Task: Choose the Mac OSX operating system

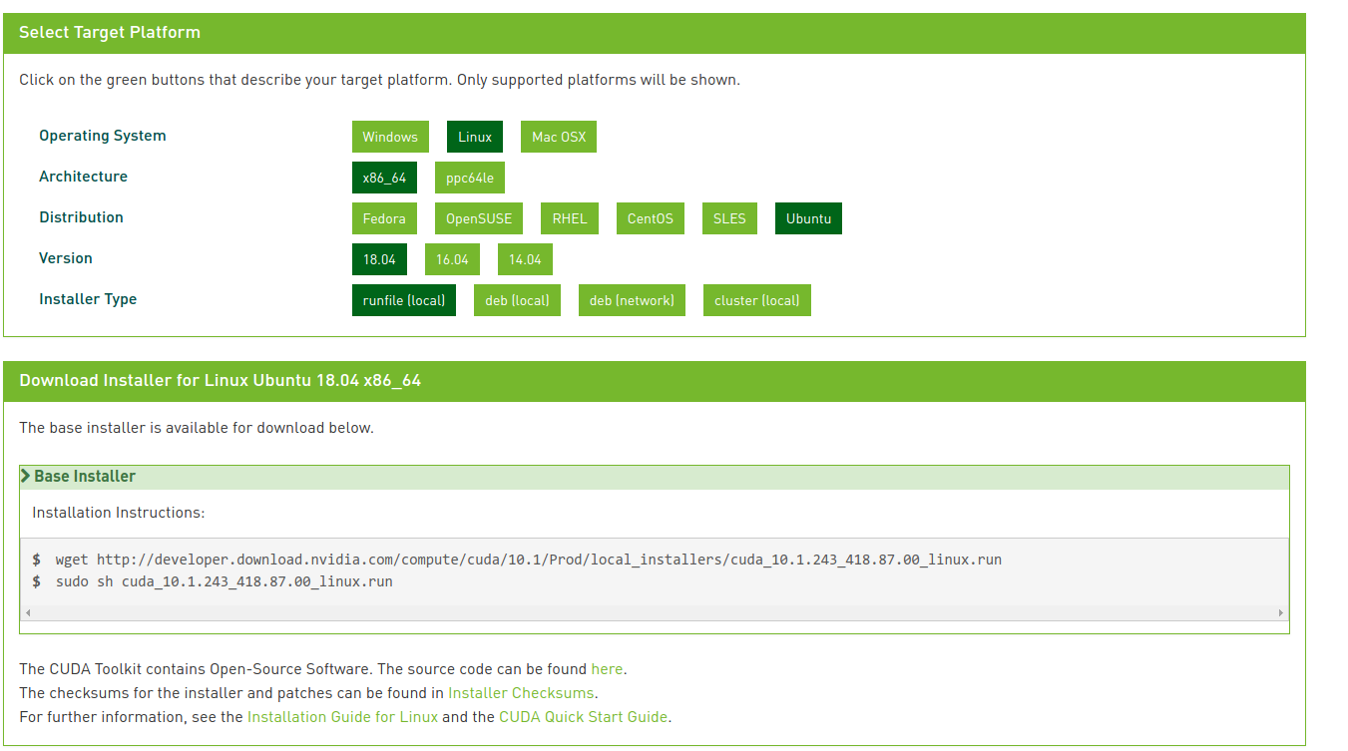Action: [x=559, y=137]
